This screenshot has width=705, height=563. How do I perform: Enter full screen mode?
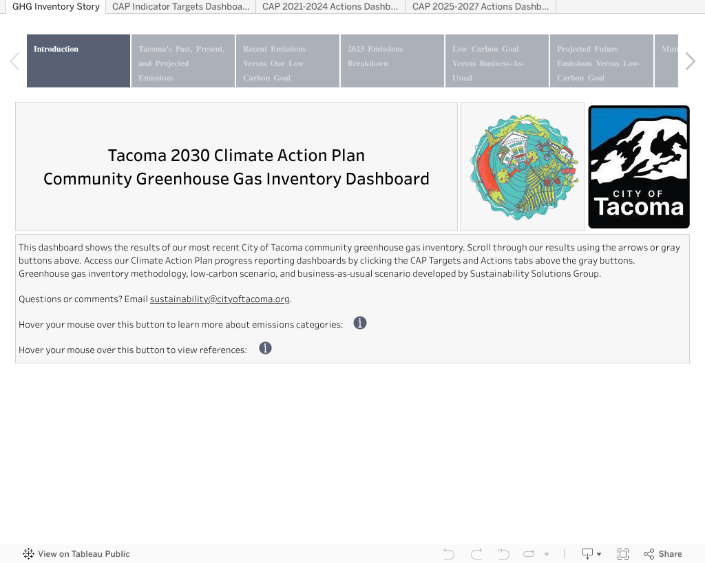(623, 554)
